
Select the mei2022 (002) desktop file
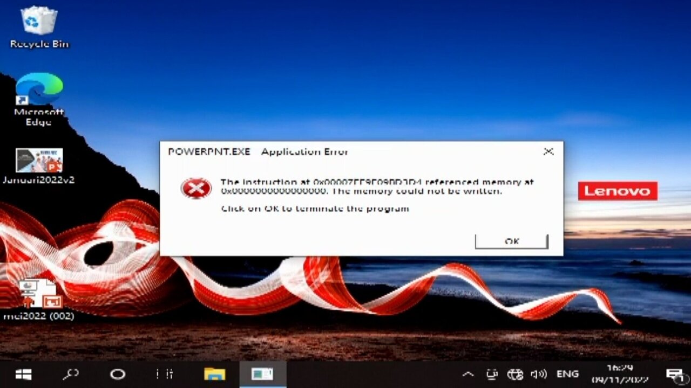[39, 298]
